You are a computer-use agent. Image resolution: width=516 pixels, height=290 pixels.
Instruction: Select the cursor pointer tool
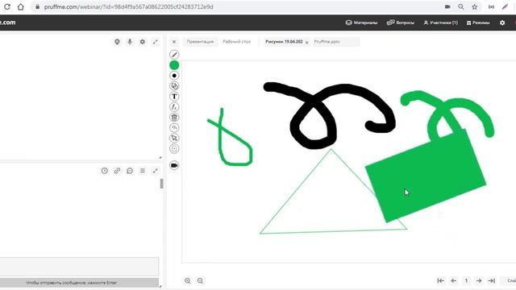(174, 138)
